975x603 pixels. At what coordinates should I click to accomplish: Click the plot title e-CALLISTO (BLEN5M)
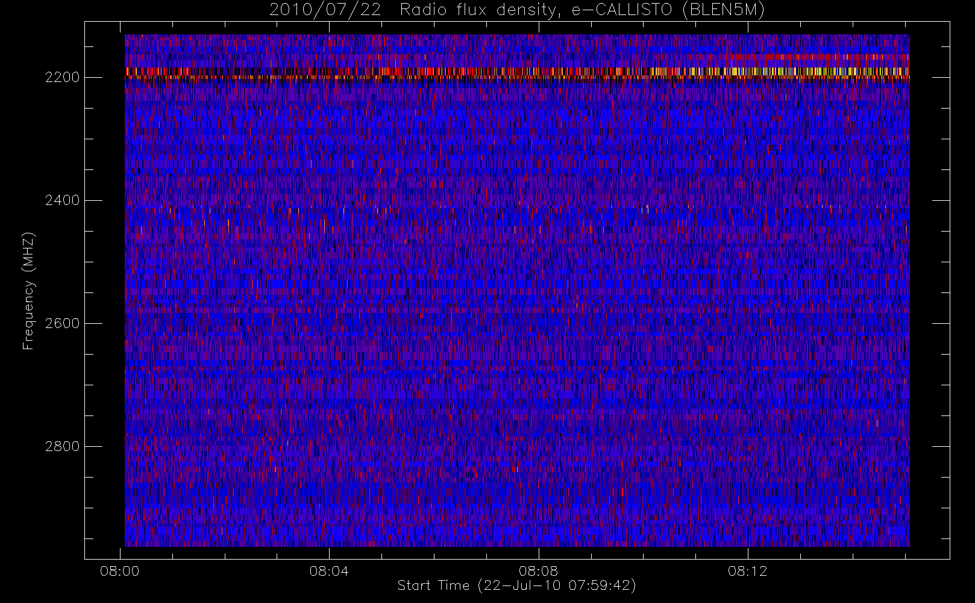(x=668, y=10)
